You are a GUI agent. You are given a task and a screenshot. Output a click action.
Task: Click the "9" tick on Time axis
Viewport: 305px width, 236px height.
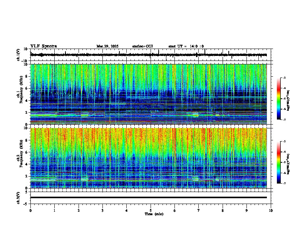click(246, 211)
